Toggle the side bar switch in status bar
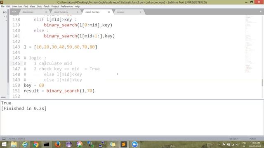 click(x=4, y=139)
